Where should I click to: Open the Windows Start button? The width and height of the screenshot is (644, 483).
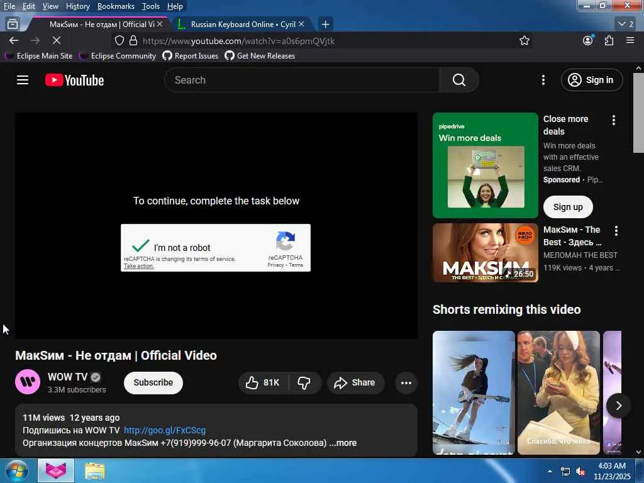point(16,470)
